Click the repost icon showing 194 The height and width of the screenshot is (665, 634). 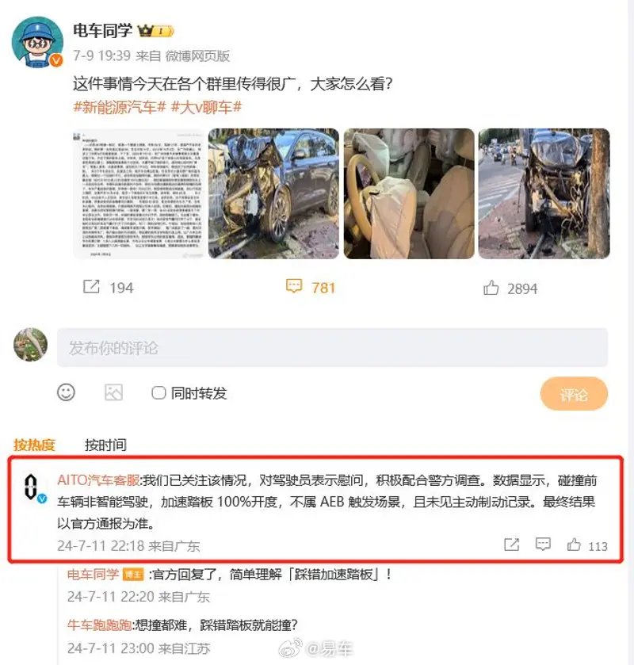click(x=91, y=287)
